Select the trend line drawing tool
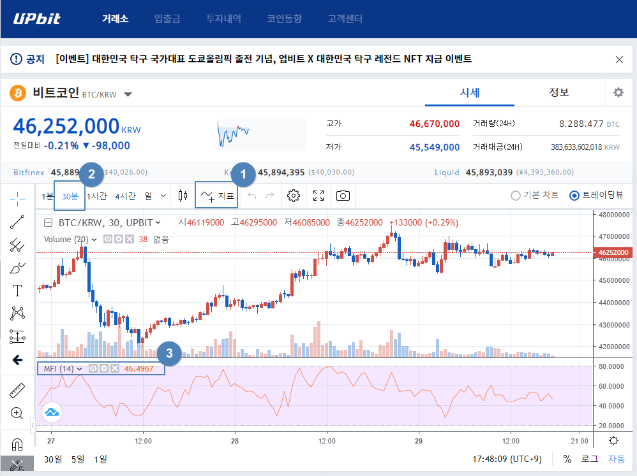 pyautogui.click(x=17, y=222)
